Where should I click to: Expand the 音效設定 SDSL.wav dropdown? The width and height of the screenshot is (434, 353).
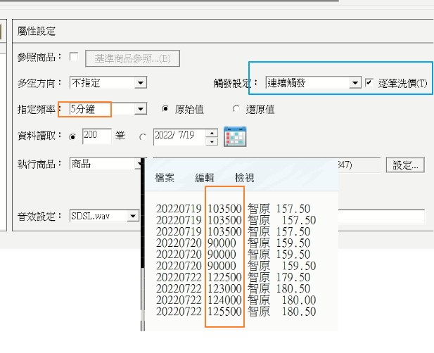(133, 216)
